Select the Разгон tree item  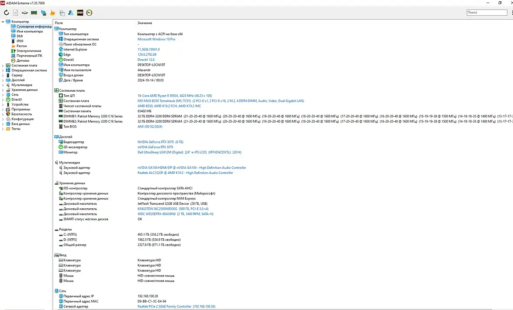point(22,46)
